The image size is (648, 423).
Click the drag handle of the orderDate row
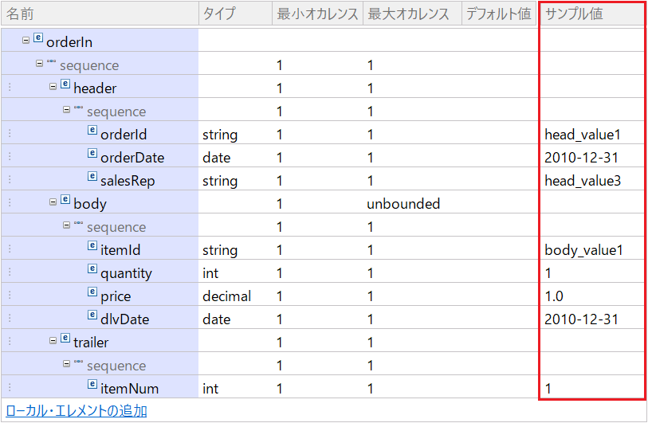point(10,156)
